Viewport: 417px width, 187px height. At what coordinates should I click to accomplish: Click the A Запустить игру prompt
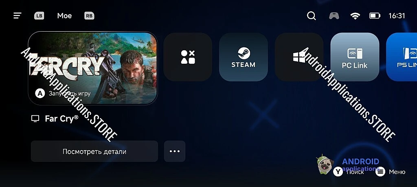(x=63, y=93)
